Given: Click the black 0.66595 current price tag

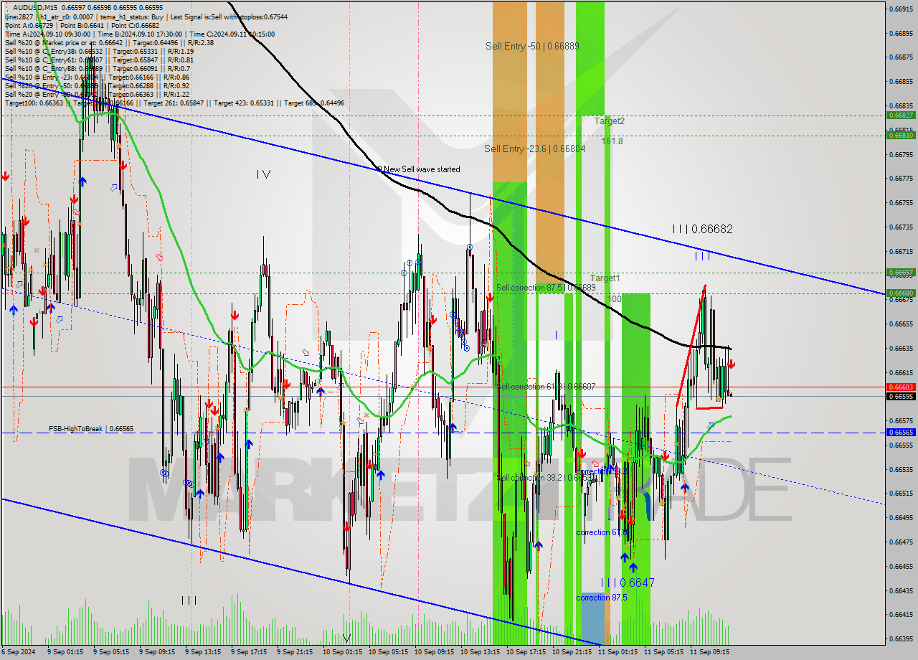Looking at the screenshot, I should (901, 396).
